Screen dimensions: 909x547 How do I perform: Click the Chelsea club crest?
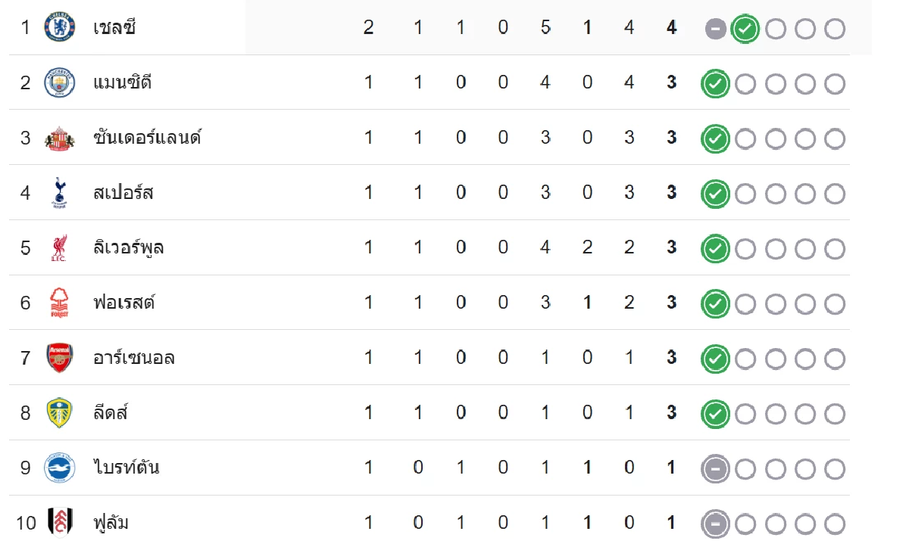click(60, 27)
